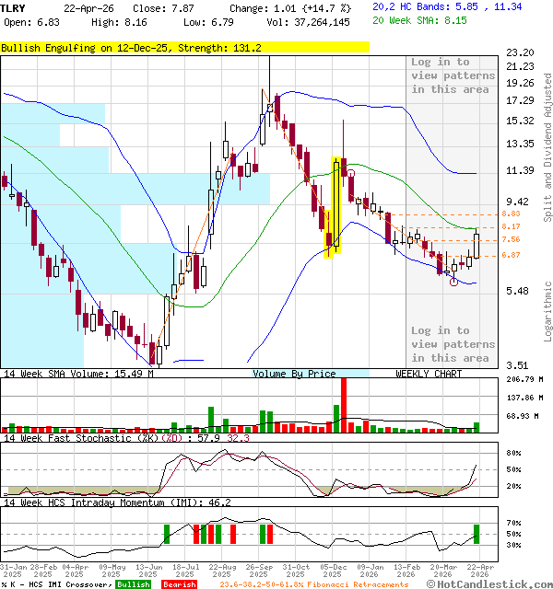Image resolution: width=553 pixels, height=589 pixels.
Task: Click the WEEKLY CHART label
Action: pyautogui.click(x=429, y=374)
